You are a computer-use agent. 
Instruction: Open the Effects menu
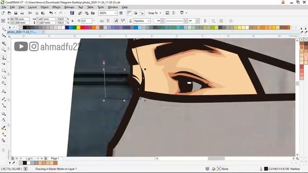(56, 7)
